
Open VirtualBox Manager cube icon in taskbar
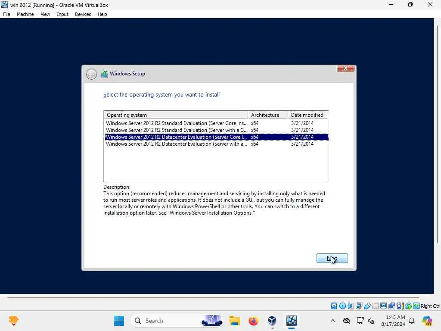pos(272,321)
